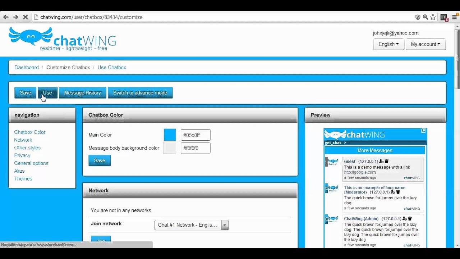Image resolution: width=460 pixels, height=259 pixels.
Task: Open the browser extension icon with badge 4
Action: click(x=444, y=17)
